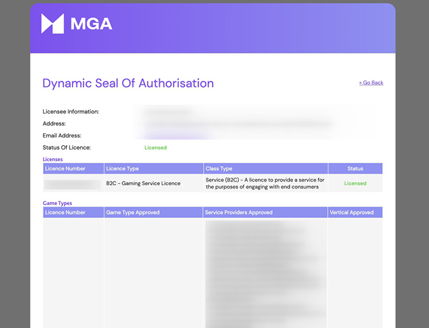This screenshot has width=429, height=328.
Task: Click the Status column header
Action: pos(355,169)
